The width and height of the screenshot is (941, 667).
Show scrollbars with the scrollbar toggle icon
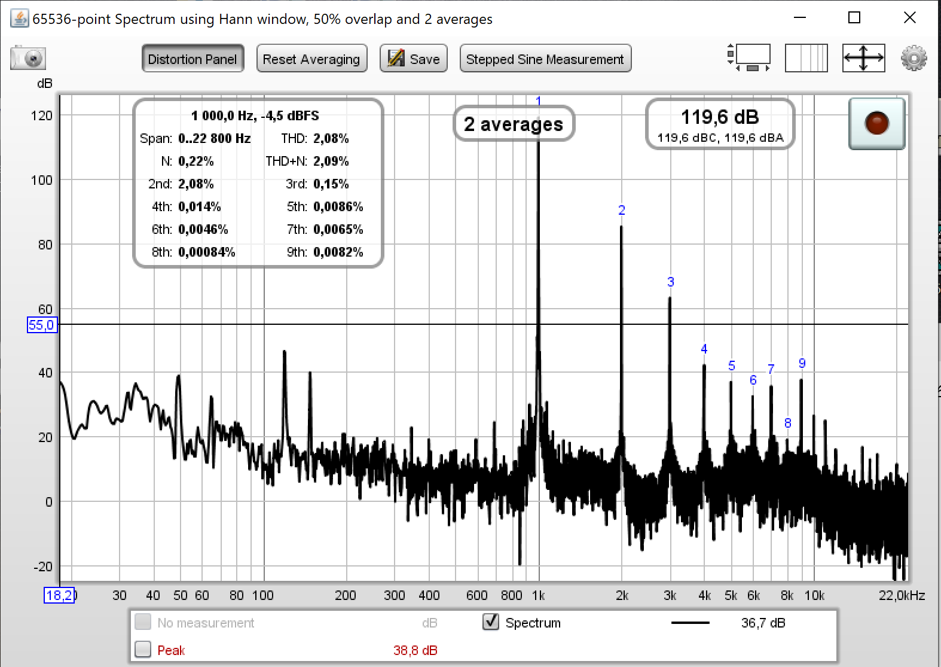(x=748, y=58)
